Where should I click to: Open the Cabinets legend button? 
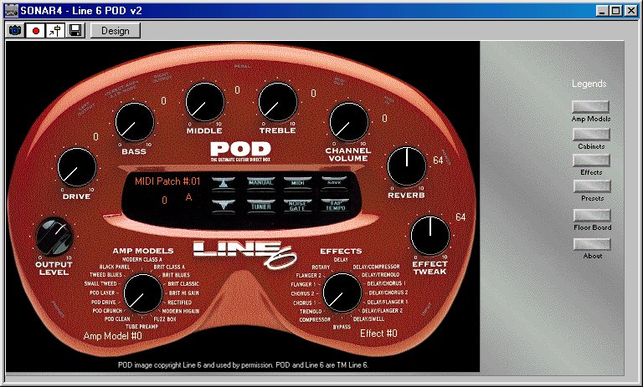coord(591,134)
